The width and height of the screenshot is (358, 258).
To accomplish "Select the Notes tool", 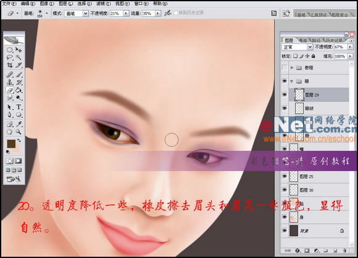I will 10,124.
